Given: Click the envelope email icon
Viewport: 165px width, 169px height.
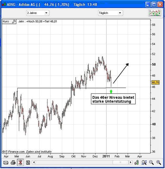Looking at the screenshot, I should tap(6, 163).
